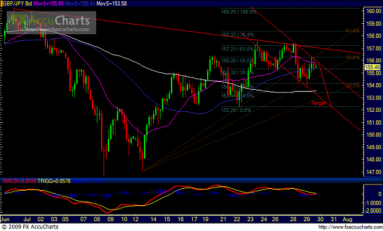Click the 157.21 / 61.8% Fibonacci label
The image size is (383, 231).
tap(237, 49)
